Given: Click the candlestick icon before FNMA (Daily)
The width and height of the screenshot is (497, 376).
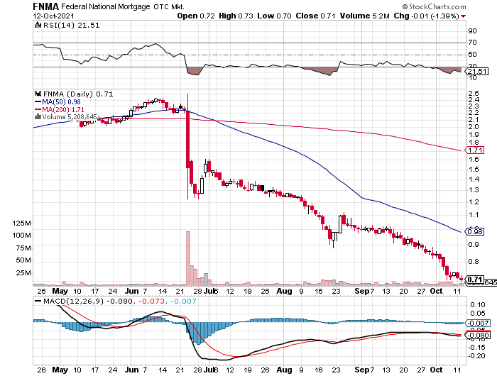Looking at the screenshot, I should [38, 94].
